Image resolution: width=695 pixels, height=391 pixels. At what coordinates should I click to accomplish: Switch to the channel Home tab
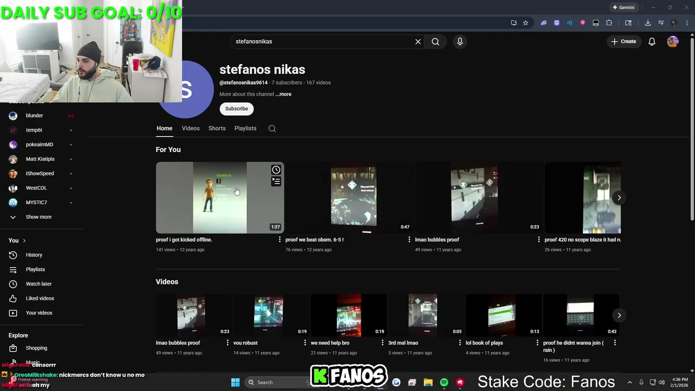(165, 129)
